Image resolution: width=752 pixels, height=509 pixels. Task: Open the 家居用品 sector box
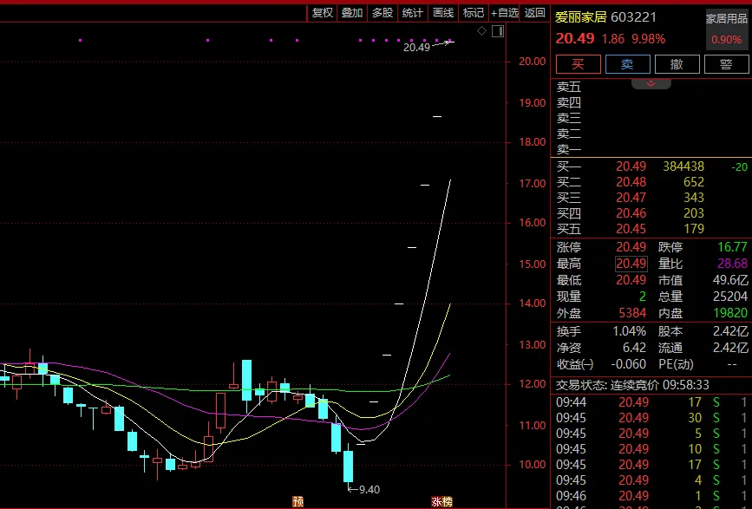(x=727, y=29)
